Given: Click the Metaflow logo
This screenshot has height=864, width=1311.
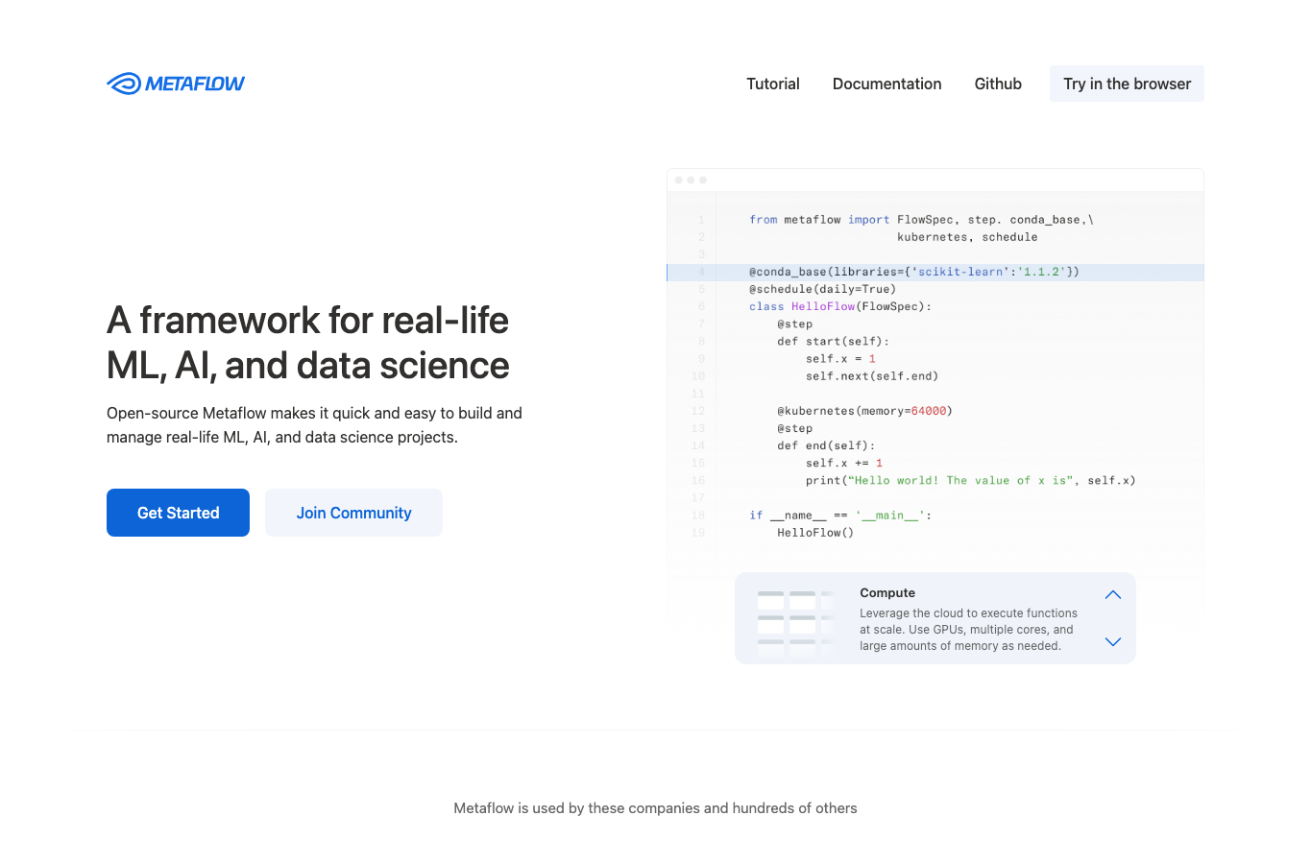Looking at the screenshot, I should [x=176, y=84].
